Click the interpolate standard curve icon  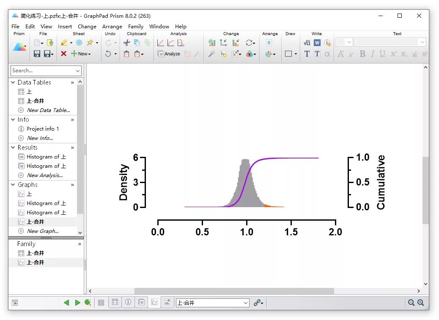click(181, 43)
